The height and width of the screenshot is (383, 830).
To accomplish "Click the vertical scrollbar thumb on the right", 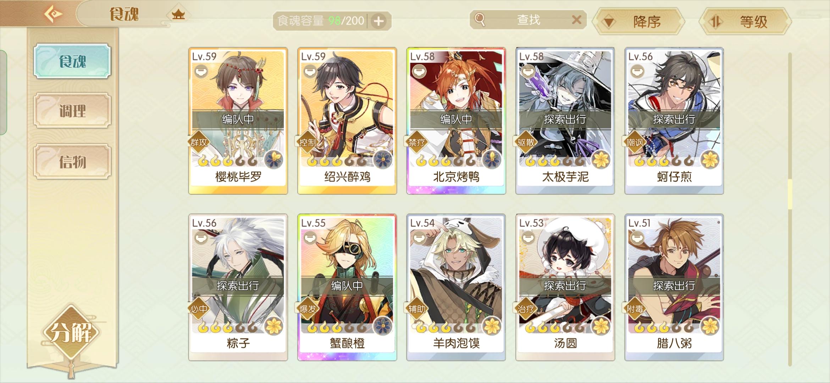I will coord(790,194).
